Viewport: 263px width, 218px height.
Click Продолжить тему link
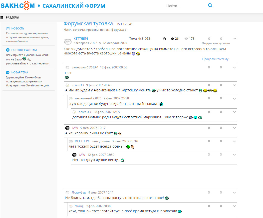coord(215,59)
